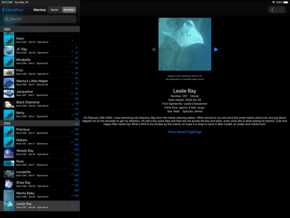The height and width of the screenshot is (218, 290).
Task: Tap the status bar clock
Action: (7, 2)
